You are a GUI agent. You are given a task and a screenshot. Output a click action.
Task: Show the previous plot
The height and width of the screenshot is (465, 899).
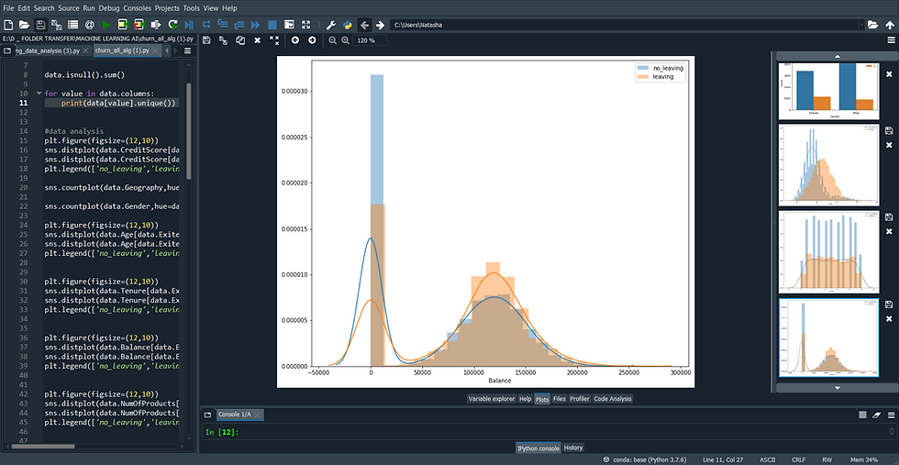(x=294, y=40)
